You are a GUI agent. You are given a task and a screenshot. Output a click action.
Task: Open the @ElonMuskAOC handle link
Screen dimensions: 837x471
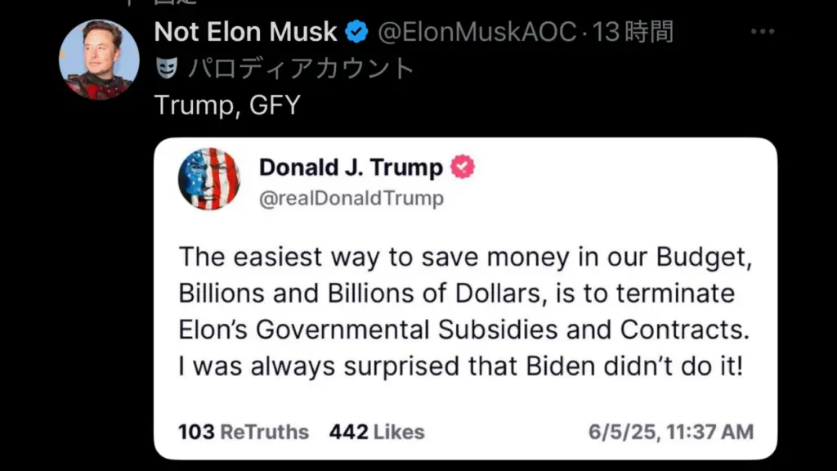[477, 32]
